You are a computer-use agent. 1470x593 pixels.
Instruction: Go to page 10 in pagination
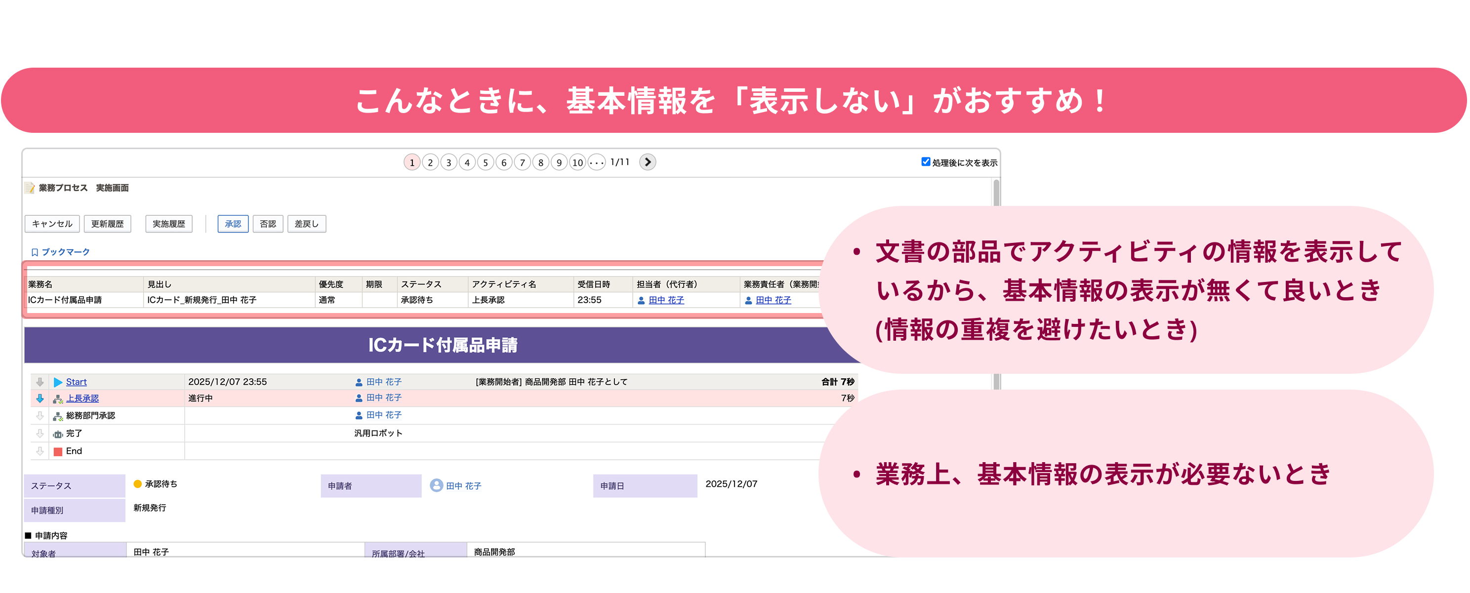tap(577, 162)
